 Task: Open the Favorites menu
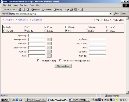coord(23,5)
